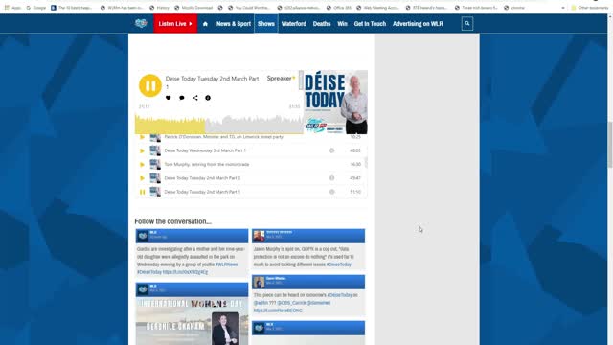Click the Déise Today show artwork
Screen dimensions: 613x345
click(x=335, y=103)
